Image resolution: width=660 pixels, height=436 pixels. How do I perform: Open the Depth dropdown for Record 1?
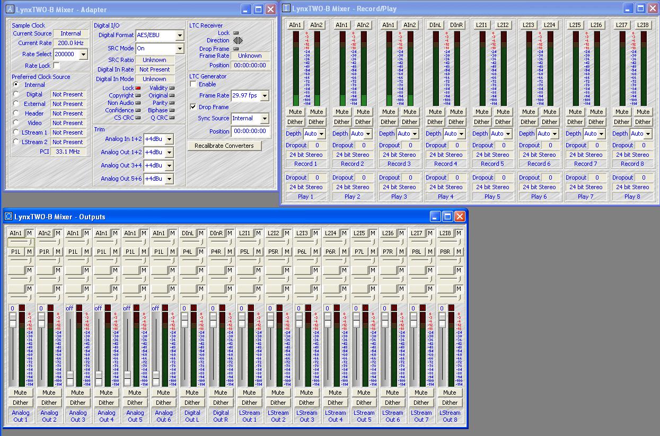pos(321,134)
